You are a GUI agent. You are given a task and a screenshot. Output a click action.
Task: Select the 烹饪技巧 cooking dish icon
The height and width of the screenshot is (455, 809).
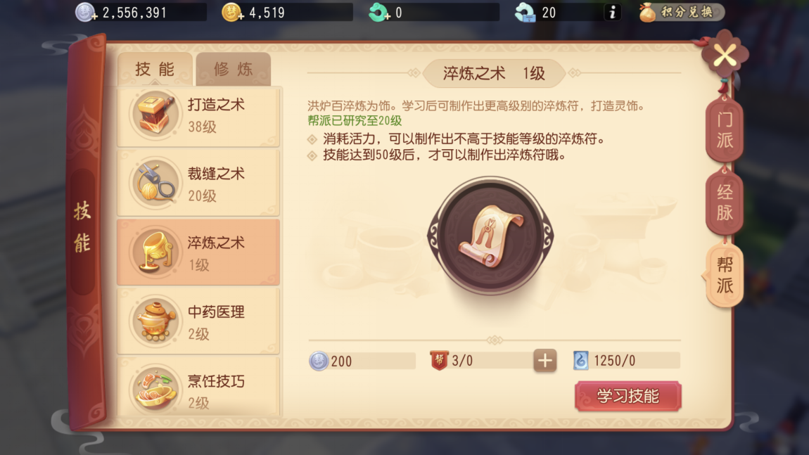[155, 390]
